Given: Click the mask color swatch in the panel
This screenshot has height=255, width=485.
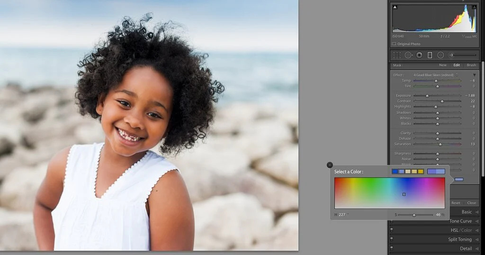Looking at the screenshot, I should 459,179.
